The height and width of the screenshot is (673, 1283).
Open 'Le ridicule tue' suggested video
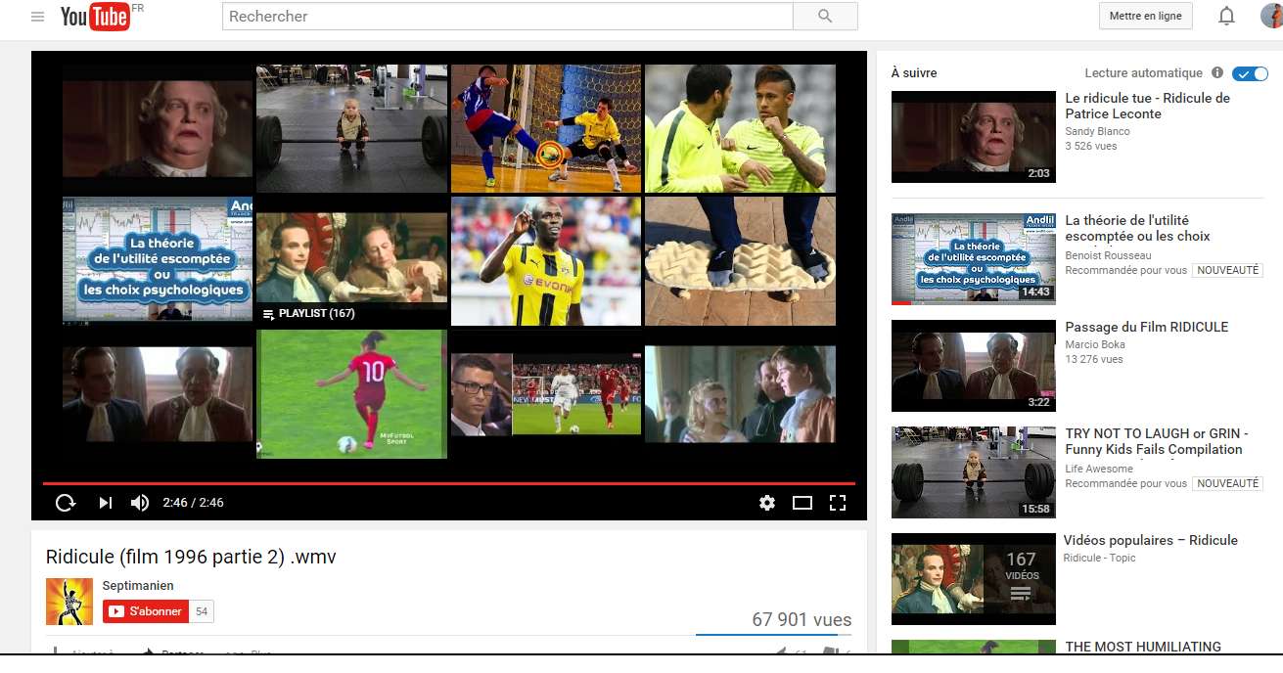(1147, 106)
